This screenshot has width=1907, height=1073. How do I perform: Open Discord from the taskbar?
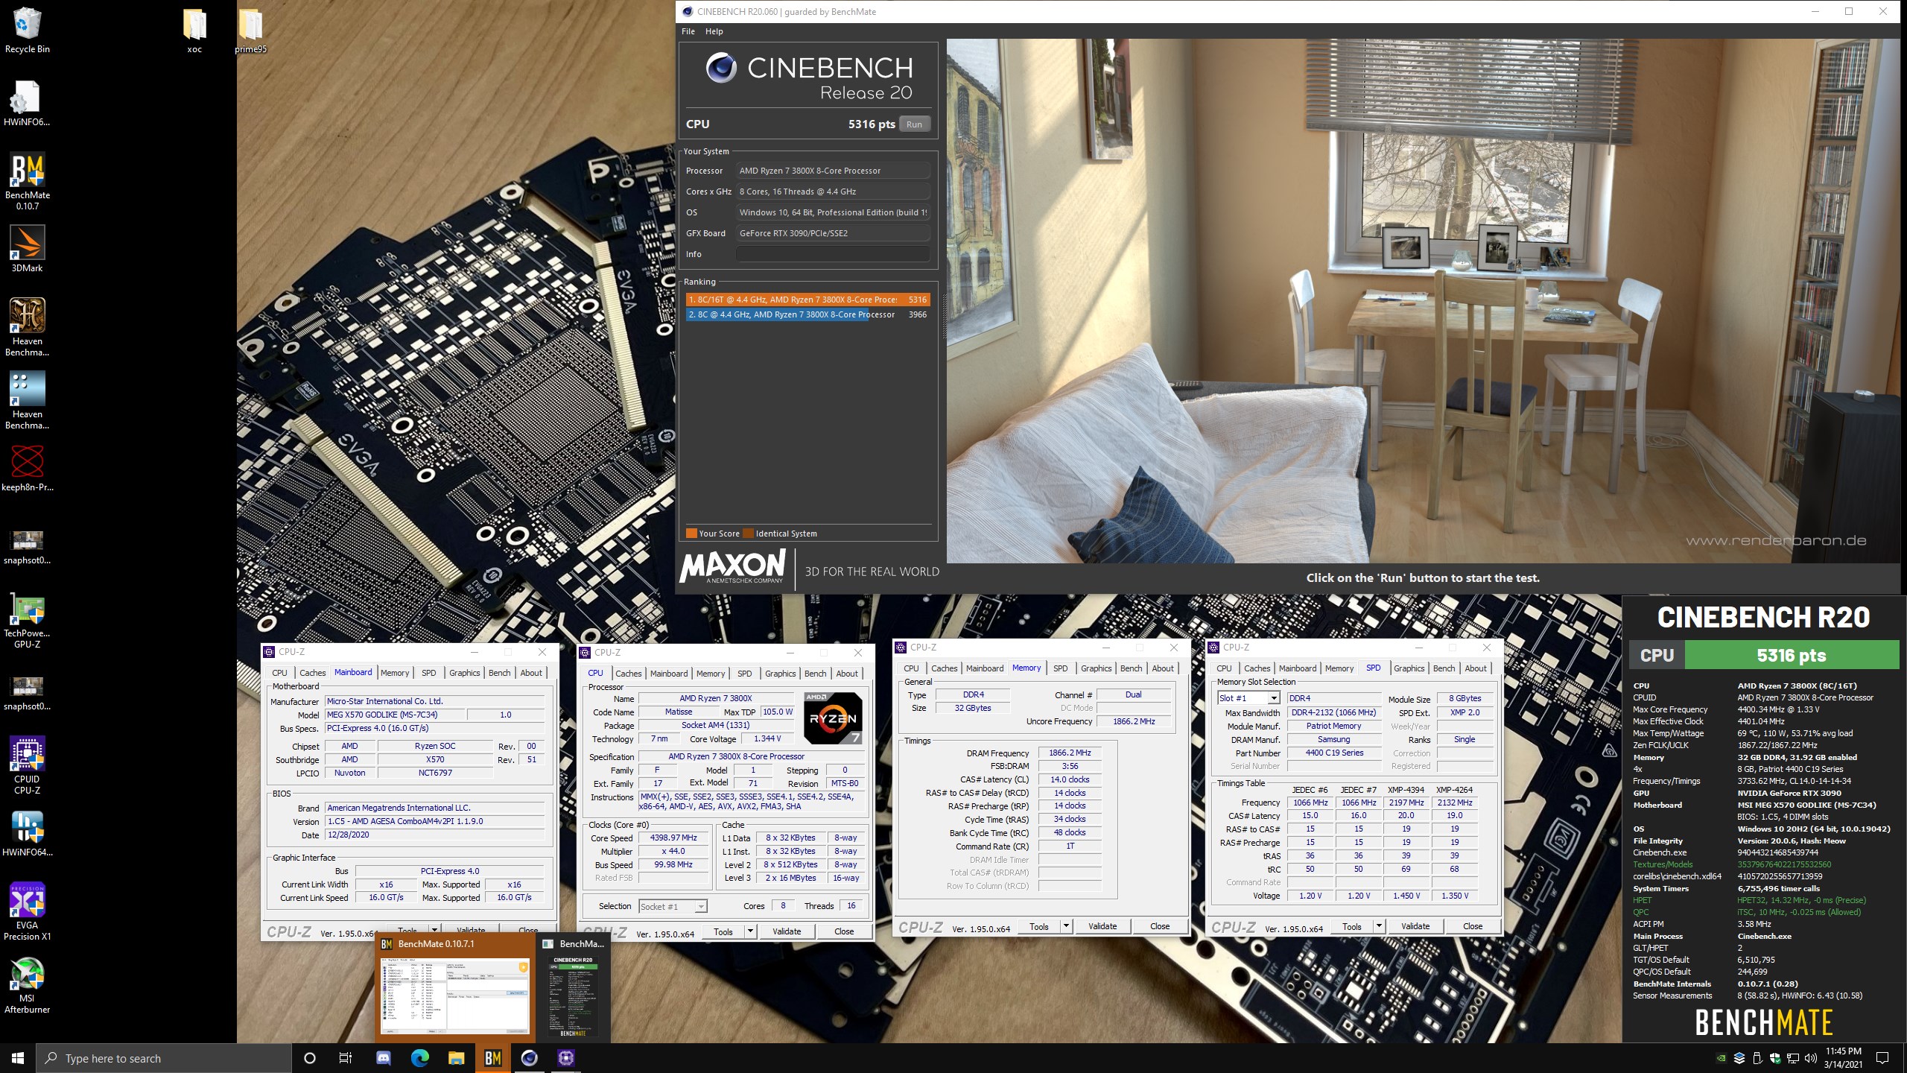pos(383,1058)
